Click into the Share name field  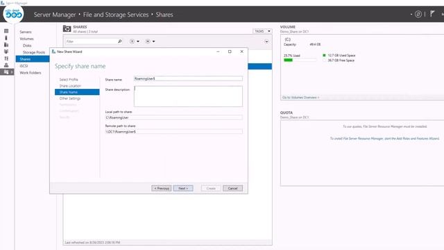[188, 78]
